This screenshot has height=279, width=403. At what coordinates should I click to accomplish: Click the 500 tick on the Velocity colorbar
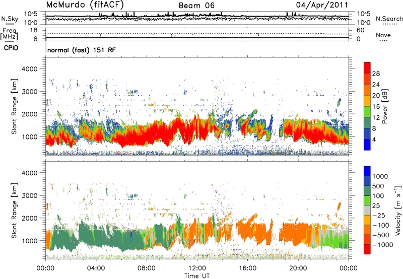(x=378, y=186)
